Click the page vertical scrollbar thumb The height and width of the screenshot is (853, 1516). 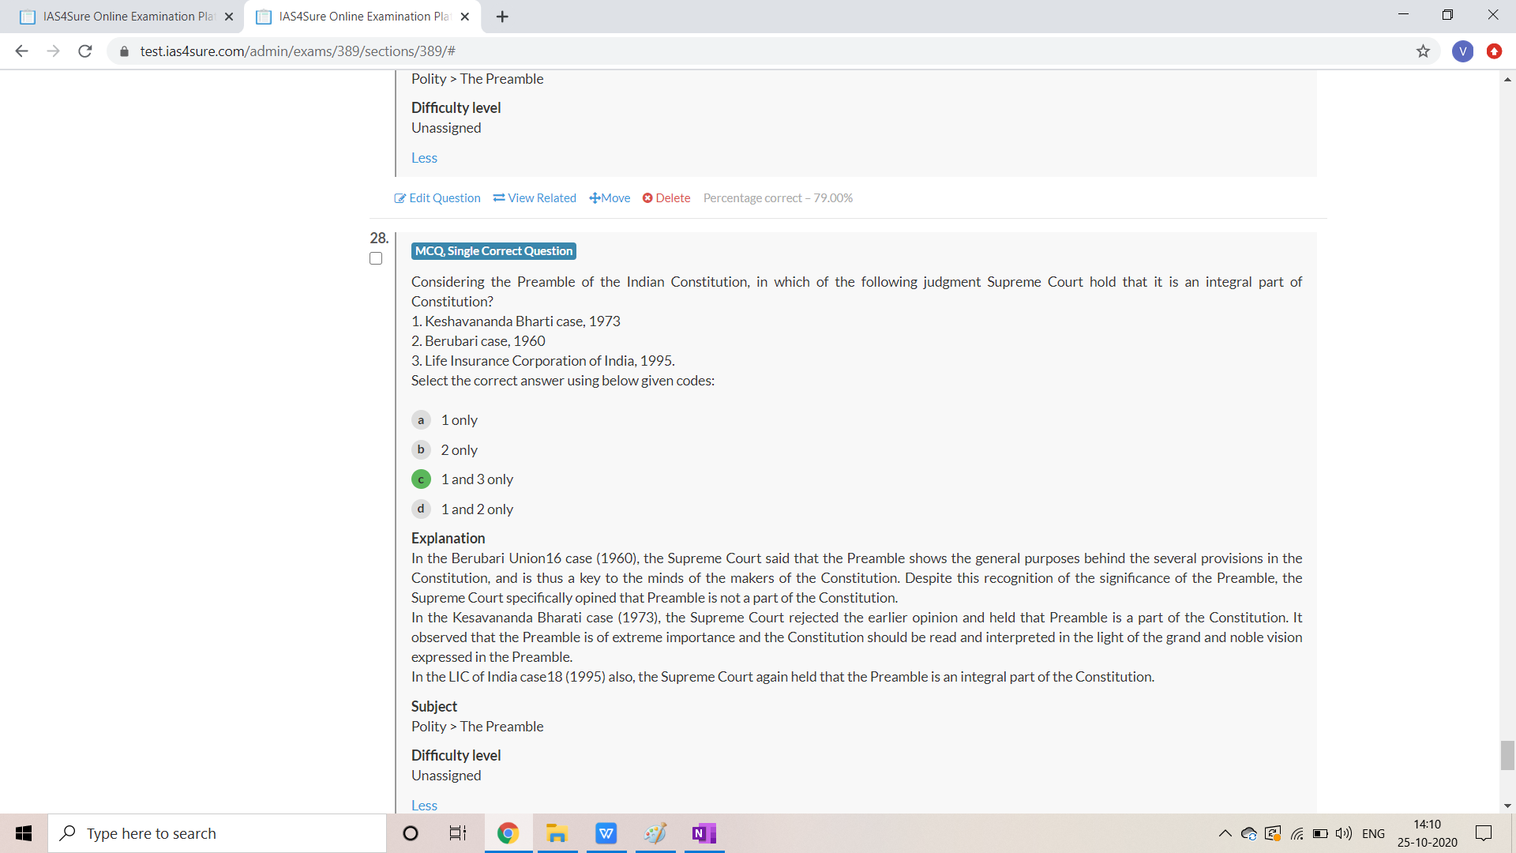coord(1507,754)
